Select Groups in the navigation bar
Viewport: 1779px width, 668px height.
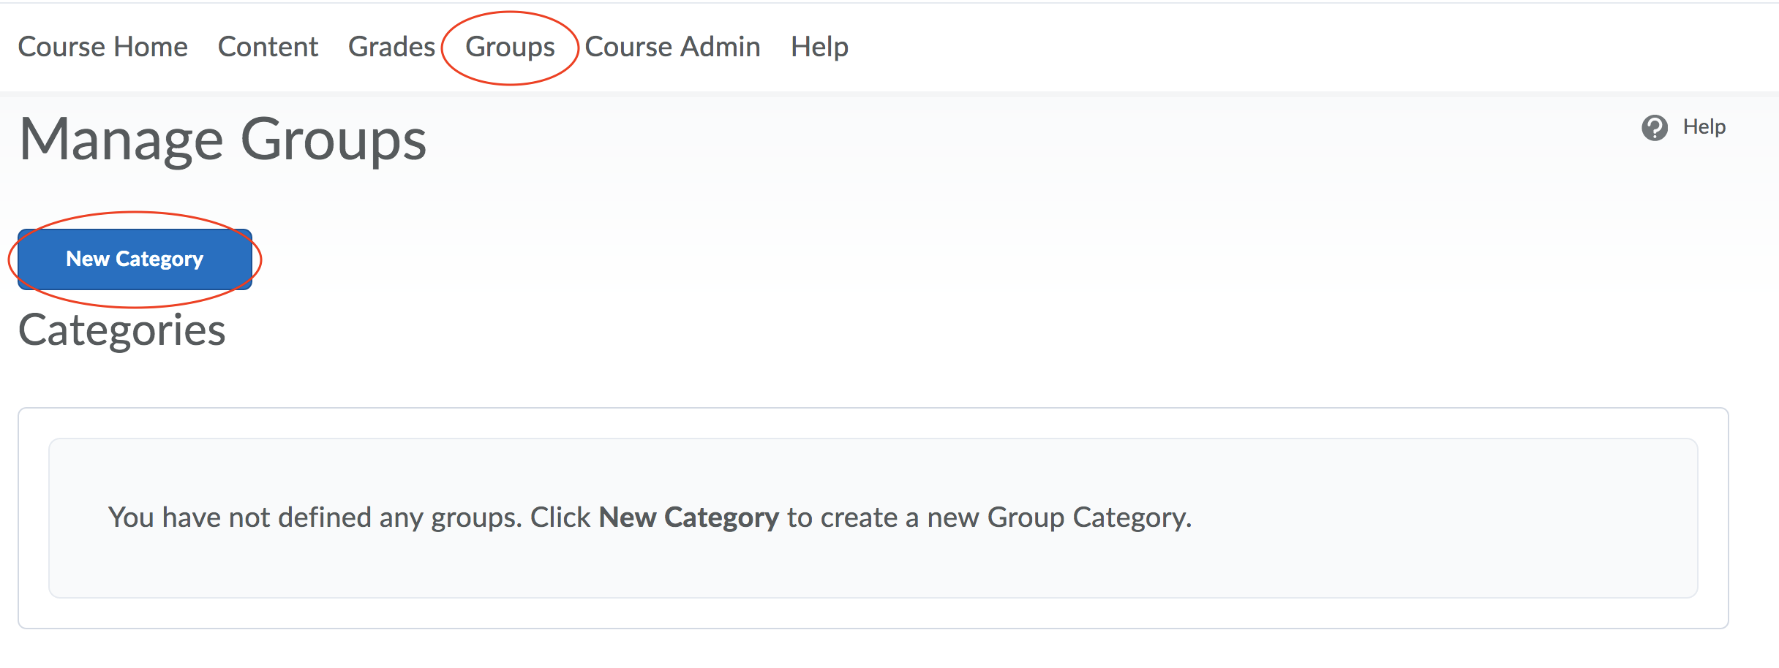510,47
